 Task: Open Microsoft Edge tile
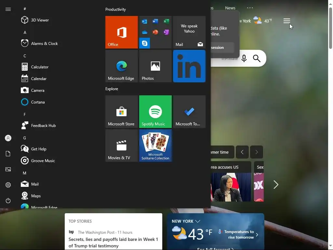(122, 66)
